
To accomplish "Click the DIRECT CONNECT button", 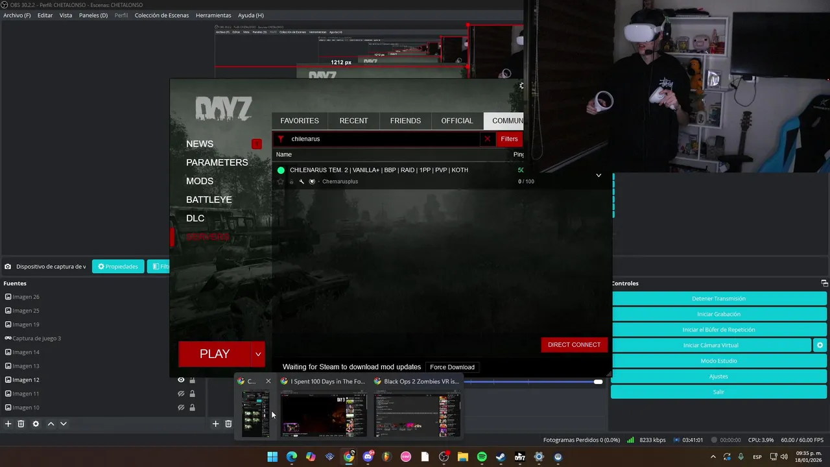I will [x=574, y=344].
